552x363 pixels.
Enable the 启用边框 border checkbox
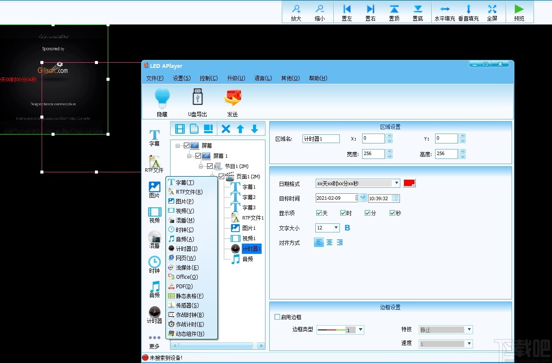[276, 317]
